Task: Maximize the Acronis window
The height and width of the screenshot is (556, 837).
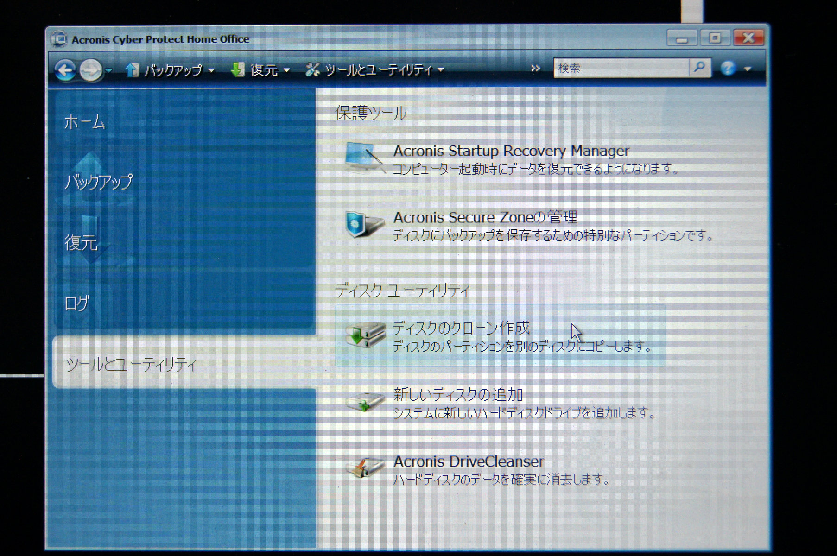Action: tap(715, 38)
